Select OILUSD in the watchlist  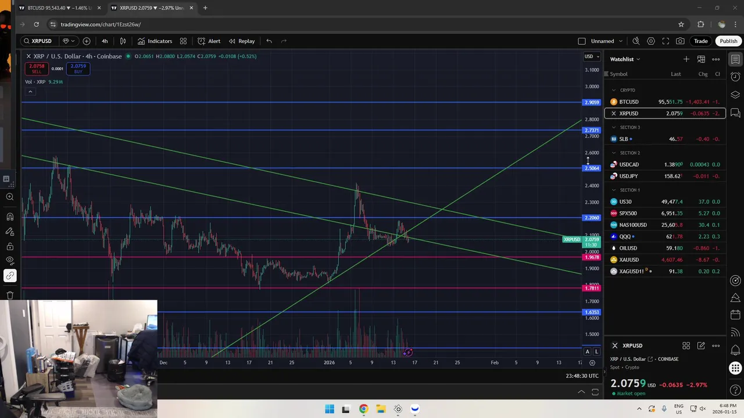pyautogui.click(x=665, y=248)
